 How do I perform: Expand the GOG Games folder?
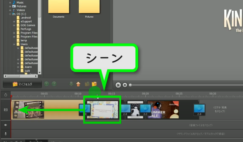point(14,25)
